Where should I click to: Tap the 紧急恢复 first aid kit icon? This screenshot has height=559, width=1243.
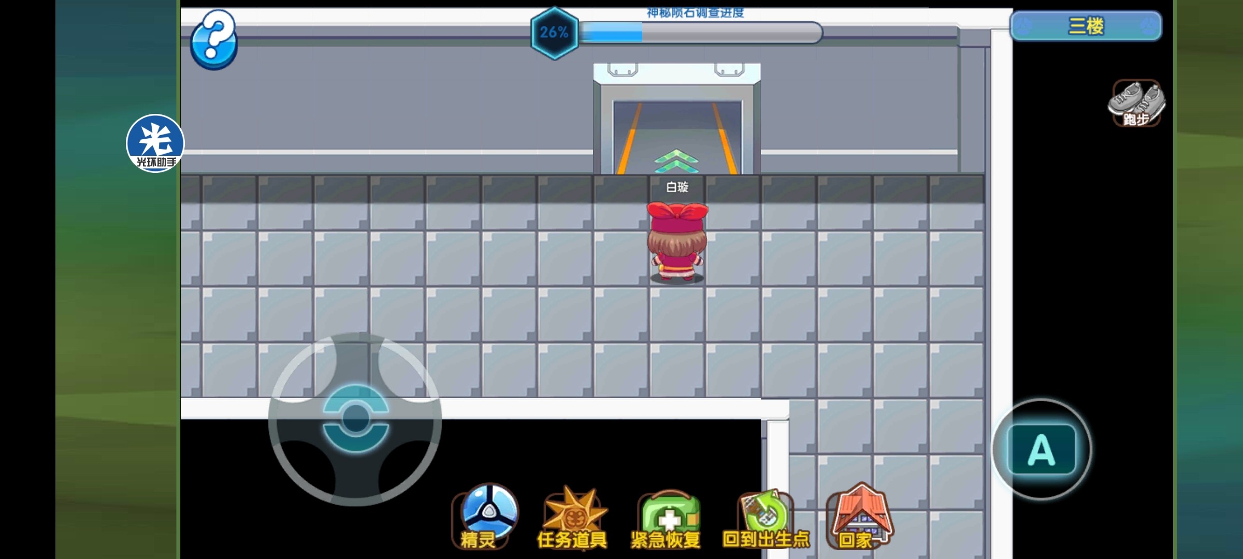point(668,519)
